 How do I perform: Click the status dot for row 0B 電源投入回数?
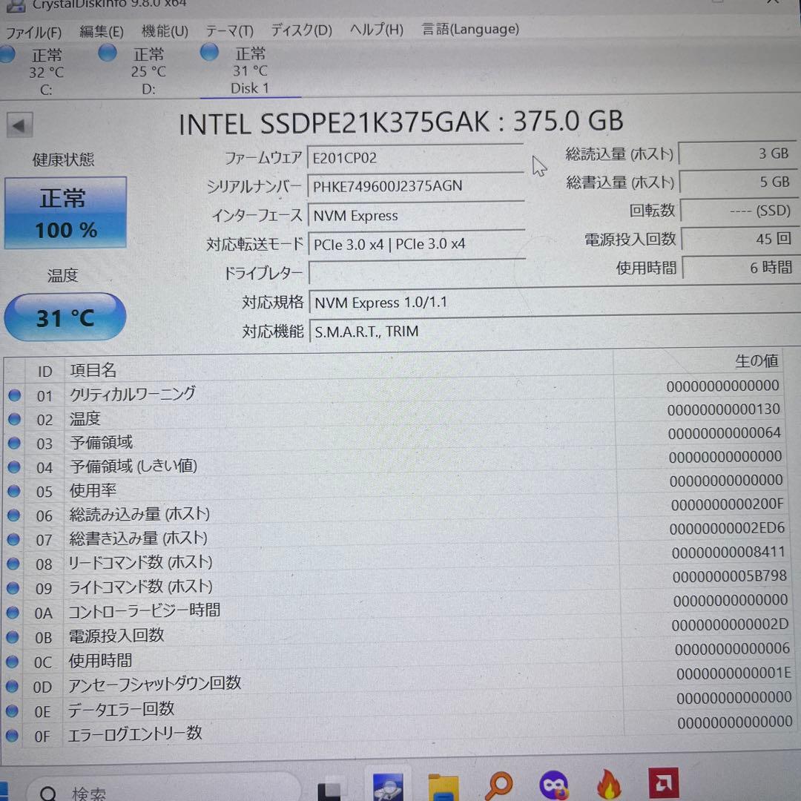[13, 636]
